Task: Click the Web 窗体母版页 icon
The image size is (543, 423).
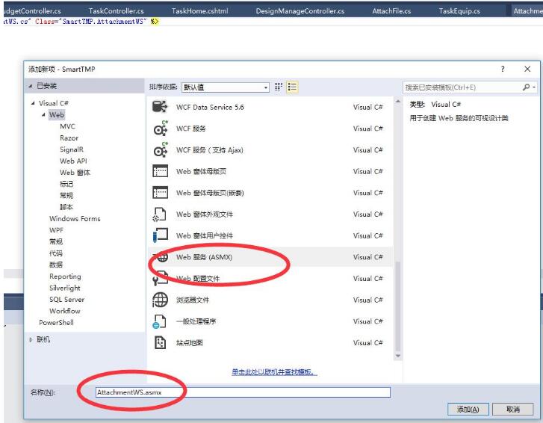Action: [161, 171]
